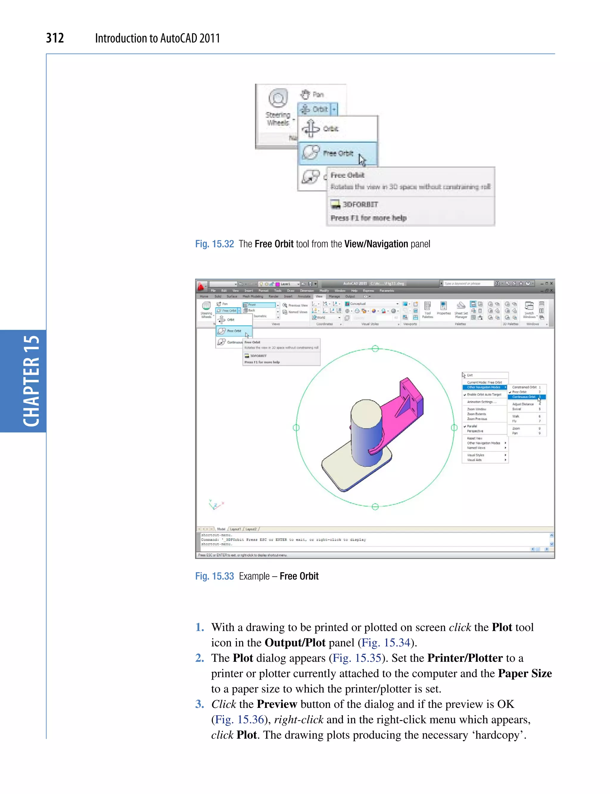Click the Fig. 15.36 reference link
The height and width of the screenshot is (794, 610).
[240, 720]
